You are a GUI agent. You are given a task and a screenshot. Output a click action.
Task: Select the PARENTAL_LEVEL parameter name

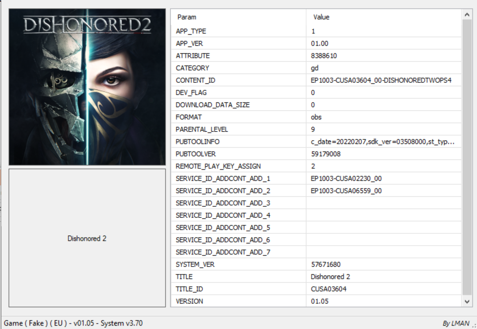point(202,129)
